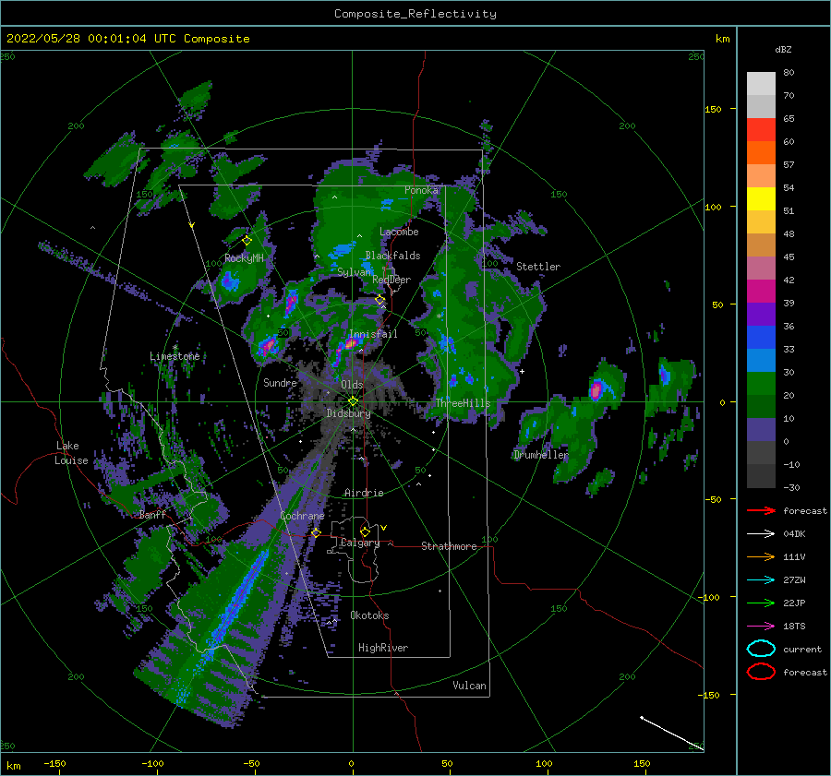
Task: Click the white 04DK arrow in legend
Action: [x=761, y=534]
